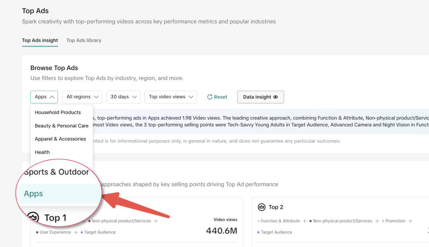429x247 pixels.
Task: Open the All regions dropdown
Action: pos(82,97)
